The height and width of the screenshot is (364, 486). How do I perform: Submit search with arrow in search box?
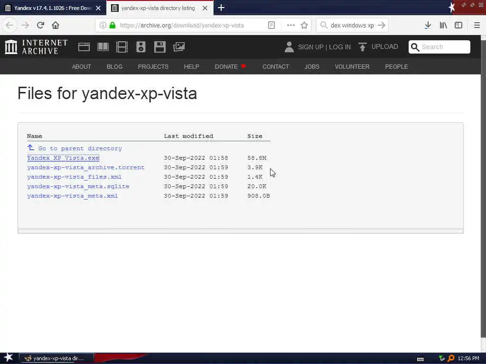(382, 26)
